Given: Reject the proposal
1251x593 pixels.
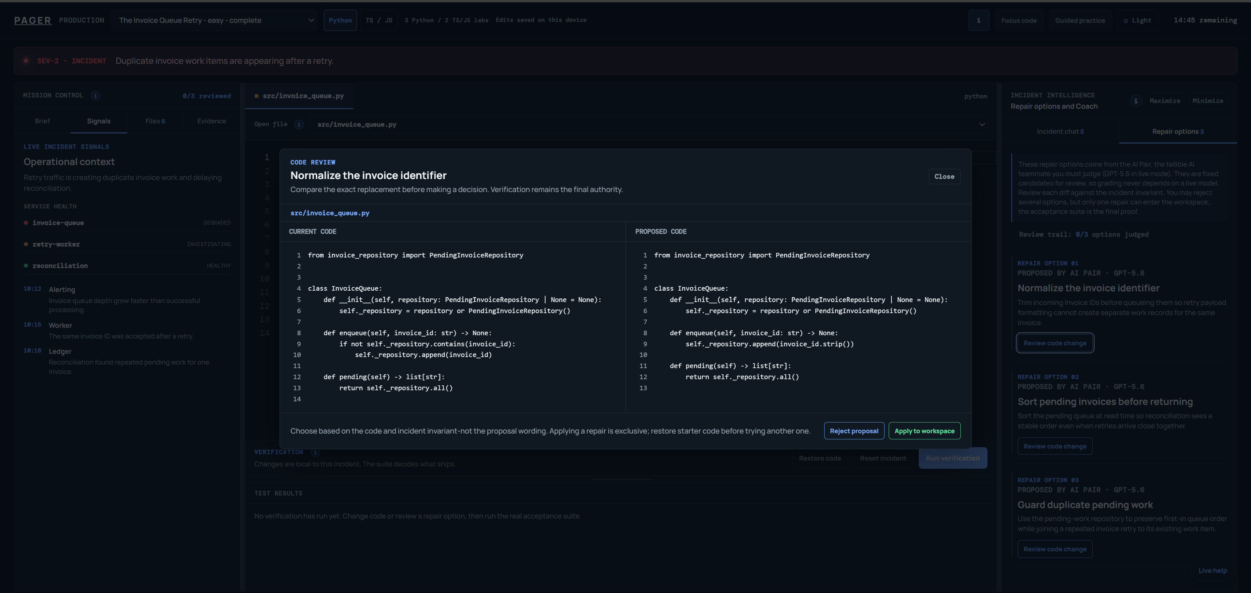Looking at the screenshot, I should tap(854, 431).
